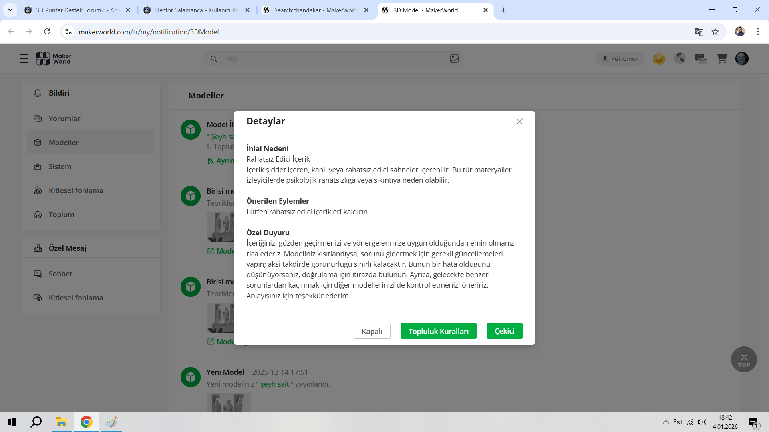Click the search input field
This screenshot has width=769, height=432.
pos(332,59)
